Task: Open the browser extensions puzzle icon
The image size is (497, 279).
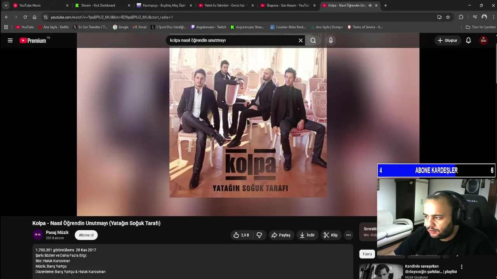Action: coord(461,17)
